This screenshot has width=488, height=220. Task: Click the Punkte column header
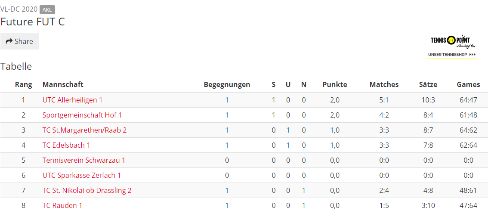pyautogui.click(x=334, y=84)
